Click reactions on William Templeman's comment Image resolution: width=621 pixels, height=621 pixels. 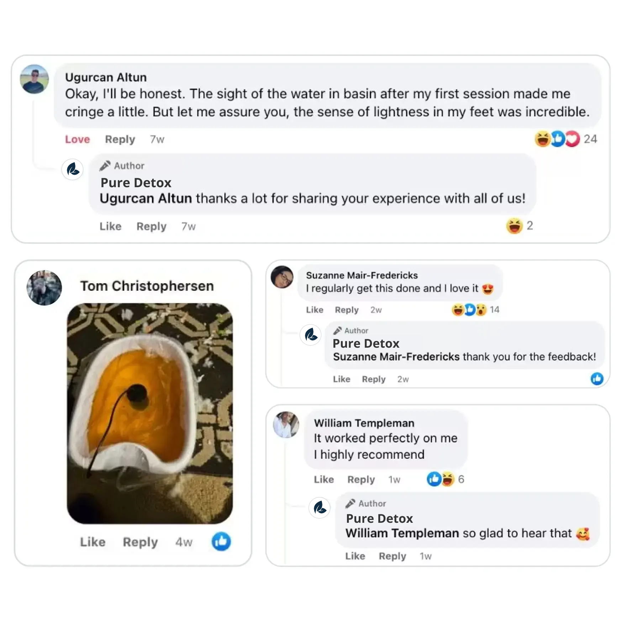pyautogui.click(x=441, y=479)
